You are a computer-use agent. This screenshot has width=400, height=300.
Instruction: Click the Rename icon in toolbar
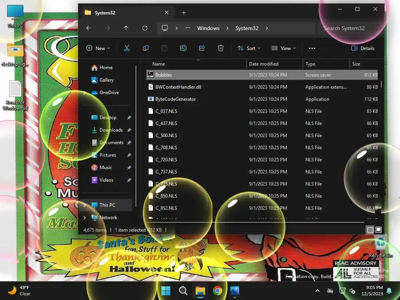[183, 48]
